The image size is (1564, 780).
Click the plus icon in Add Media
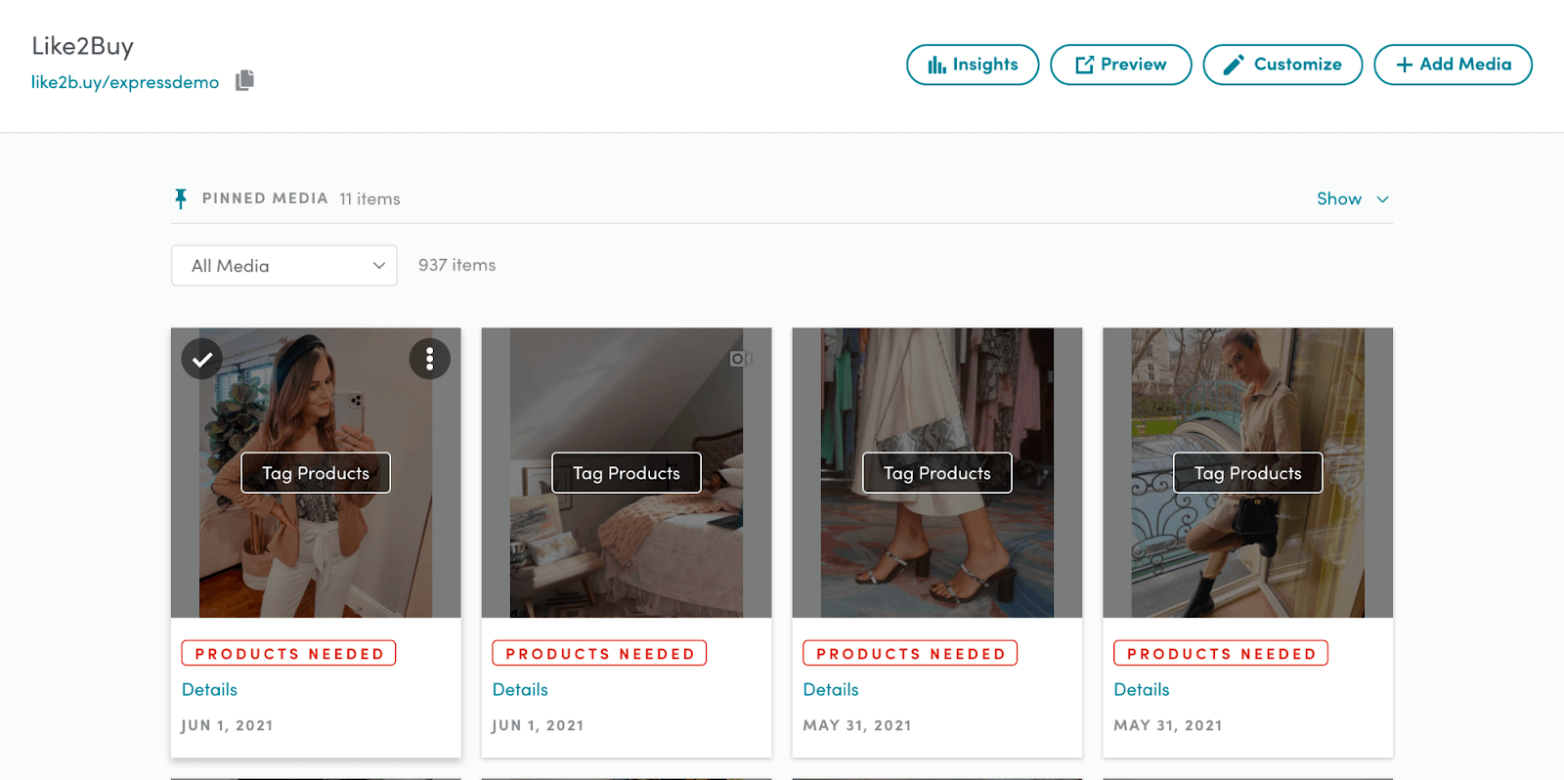(x=1404, y=65)
